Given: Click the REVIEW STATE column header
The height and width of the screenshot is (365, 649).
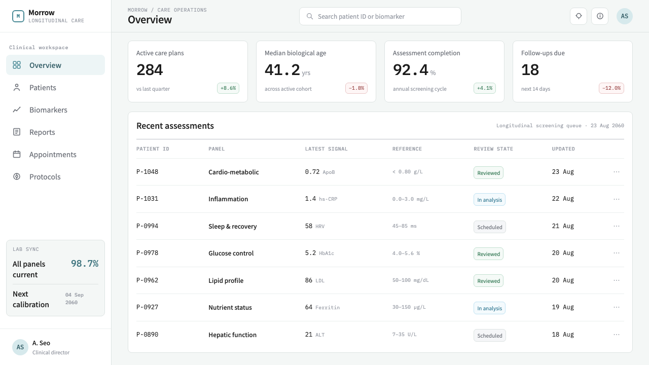Looking at the screenshot, I should point(493,149).
